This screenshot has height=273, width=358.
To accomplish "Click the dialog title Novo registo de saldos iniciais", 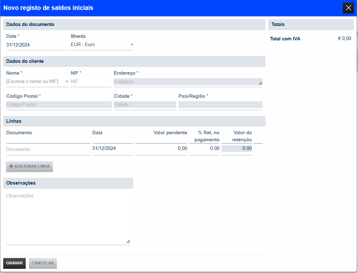I will click(x=48, y=8).
